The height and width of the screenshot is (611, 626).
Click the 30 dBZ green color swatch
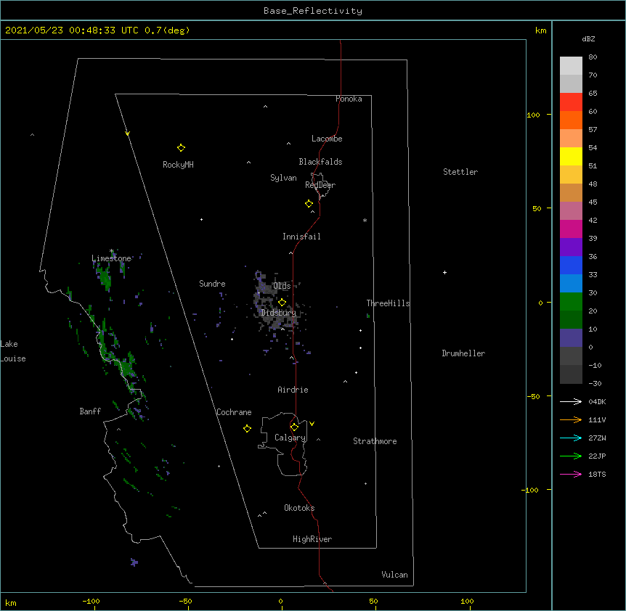point(571,302)
